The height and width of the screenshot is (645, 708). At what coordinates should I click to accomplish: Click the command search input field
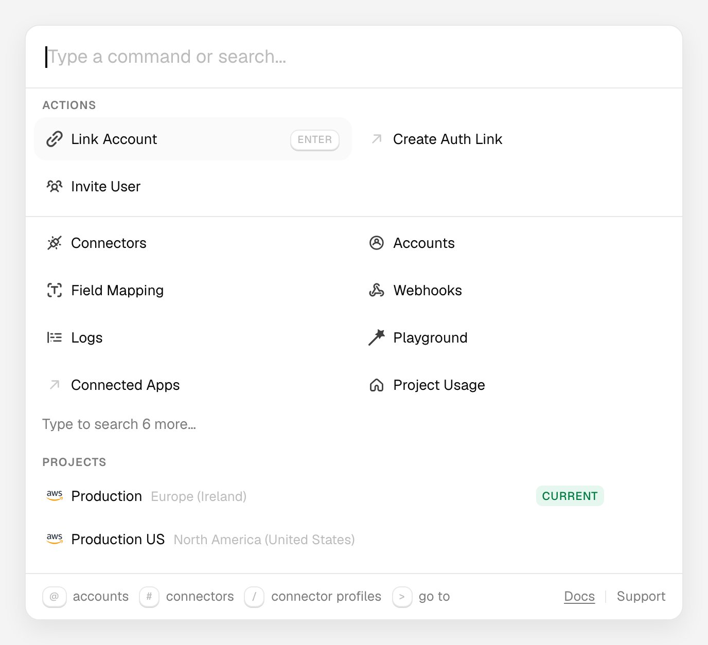(x=354, y=57)
